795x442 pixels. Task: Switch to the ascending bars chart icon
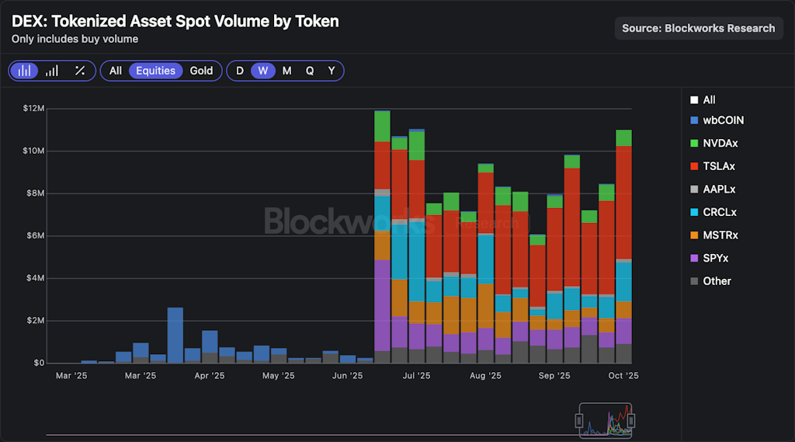(x=52, y=71)
